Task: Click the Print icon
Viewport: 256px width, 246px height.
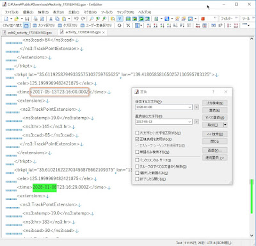Action: point(36,19)
